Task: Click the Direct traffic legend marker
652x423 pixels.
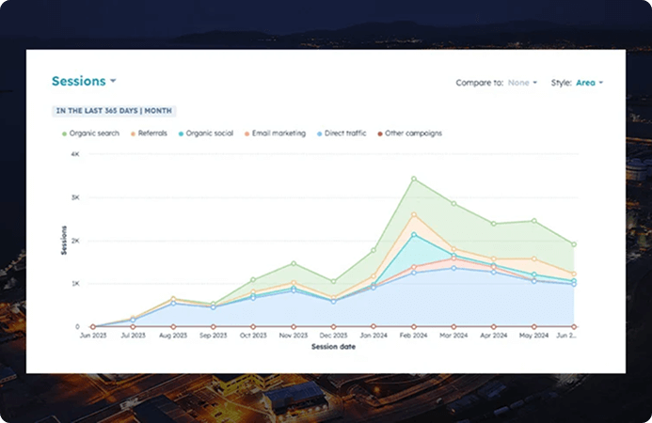Action: click(x=319, y=133)
